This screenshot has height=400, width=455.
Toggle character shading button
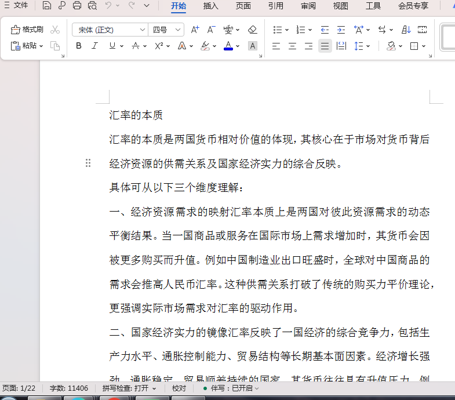pyautogui.click(x=253, y=46)
